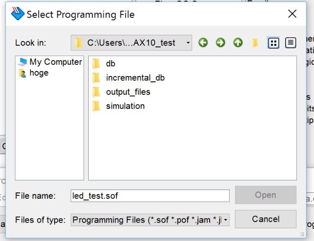Go back with the green left arrow

[203, 43]
